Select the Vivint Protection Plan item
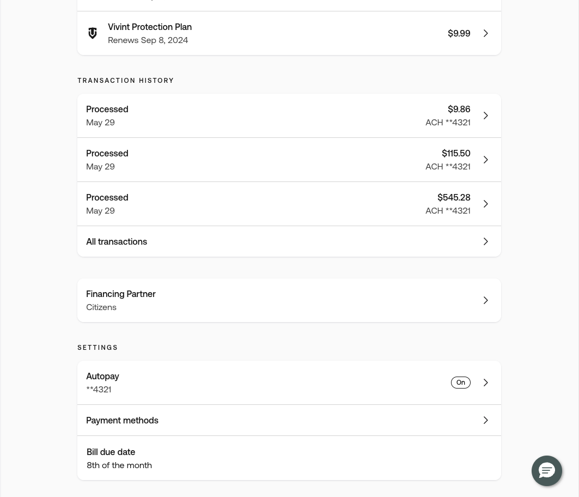 pyautogui.click(x=289, y=33)
